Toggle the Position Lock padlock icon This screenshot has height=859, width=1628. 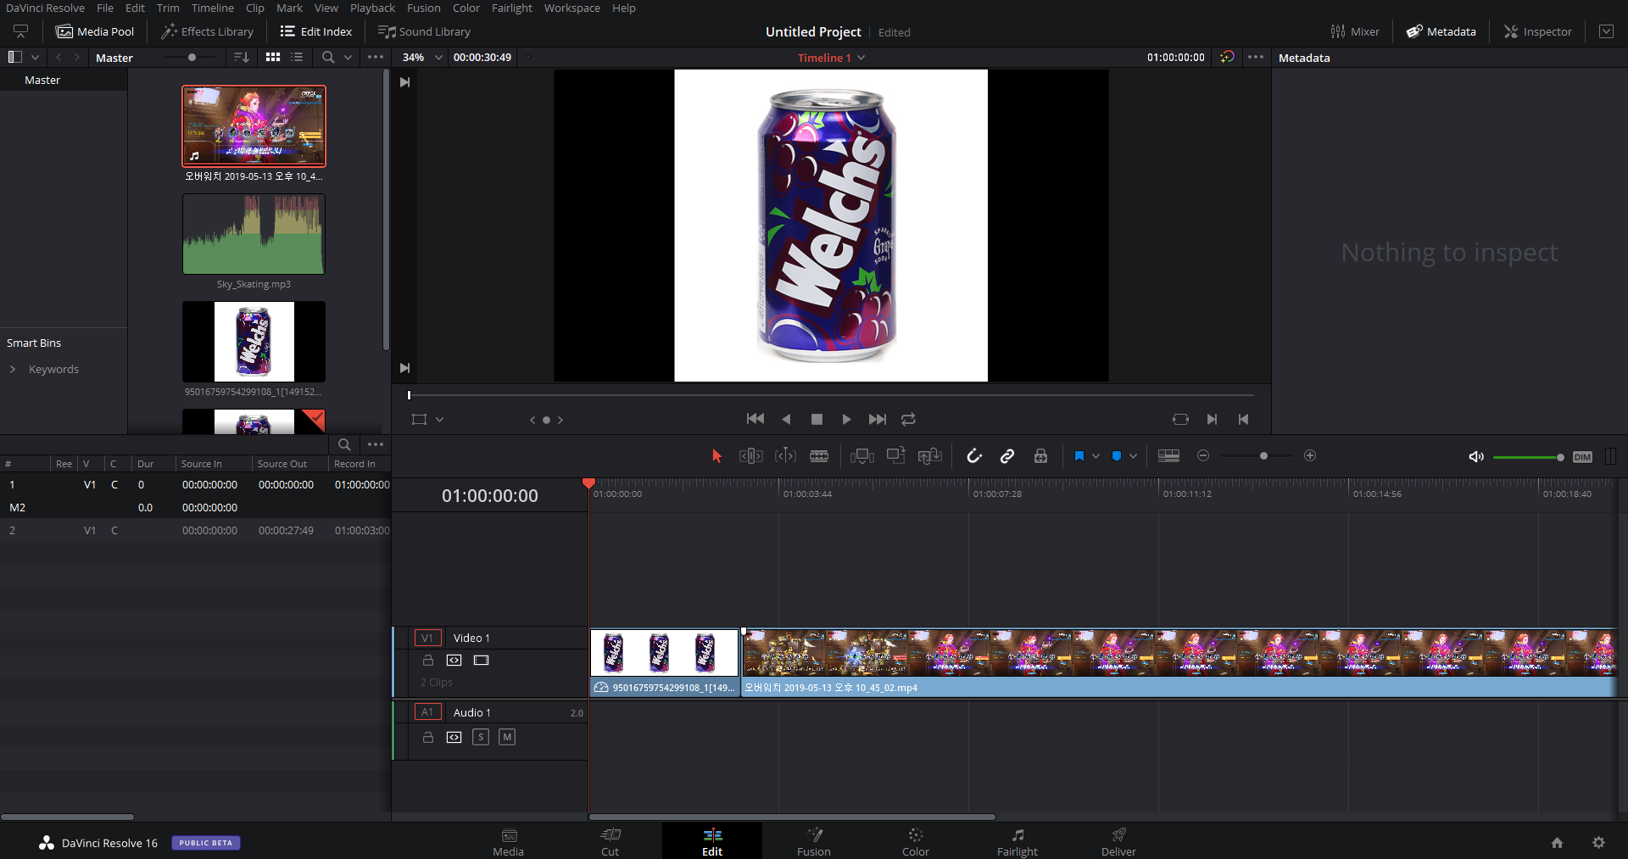(x=1040, y=456)
